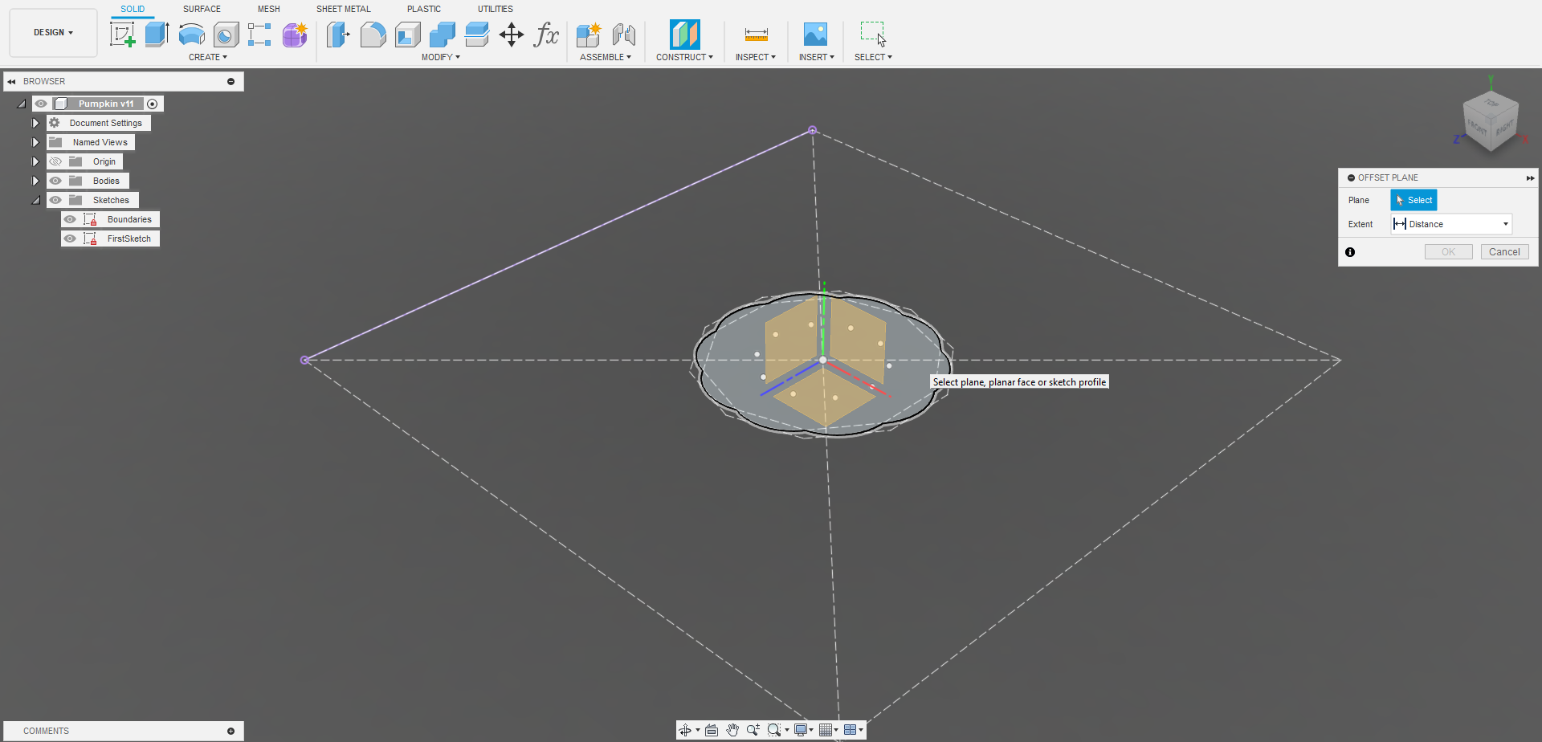Switch to the Mesh tab
Screen dimensions: 1542x742
269,9
